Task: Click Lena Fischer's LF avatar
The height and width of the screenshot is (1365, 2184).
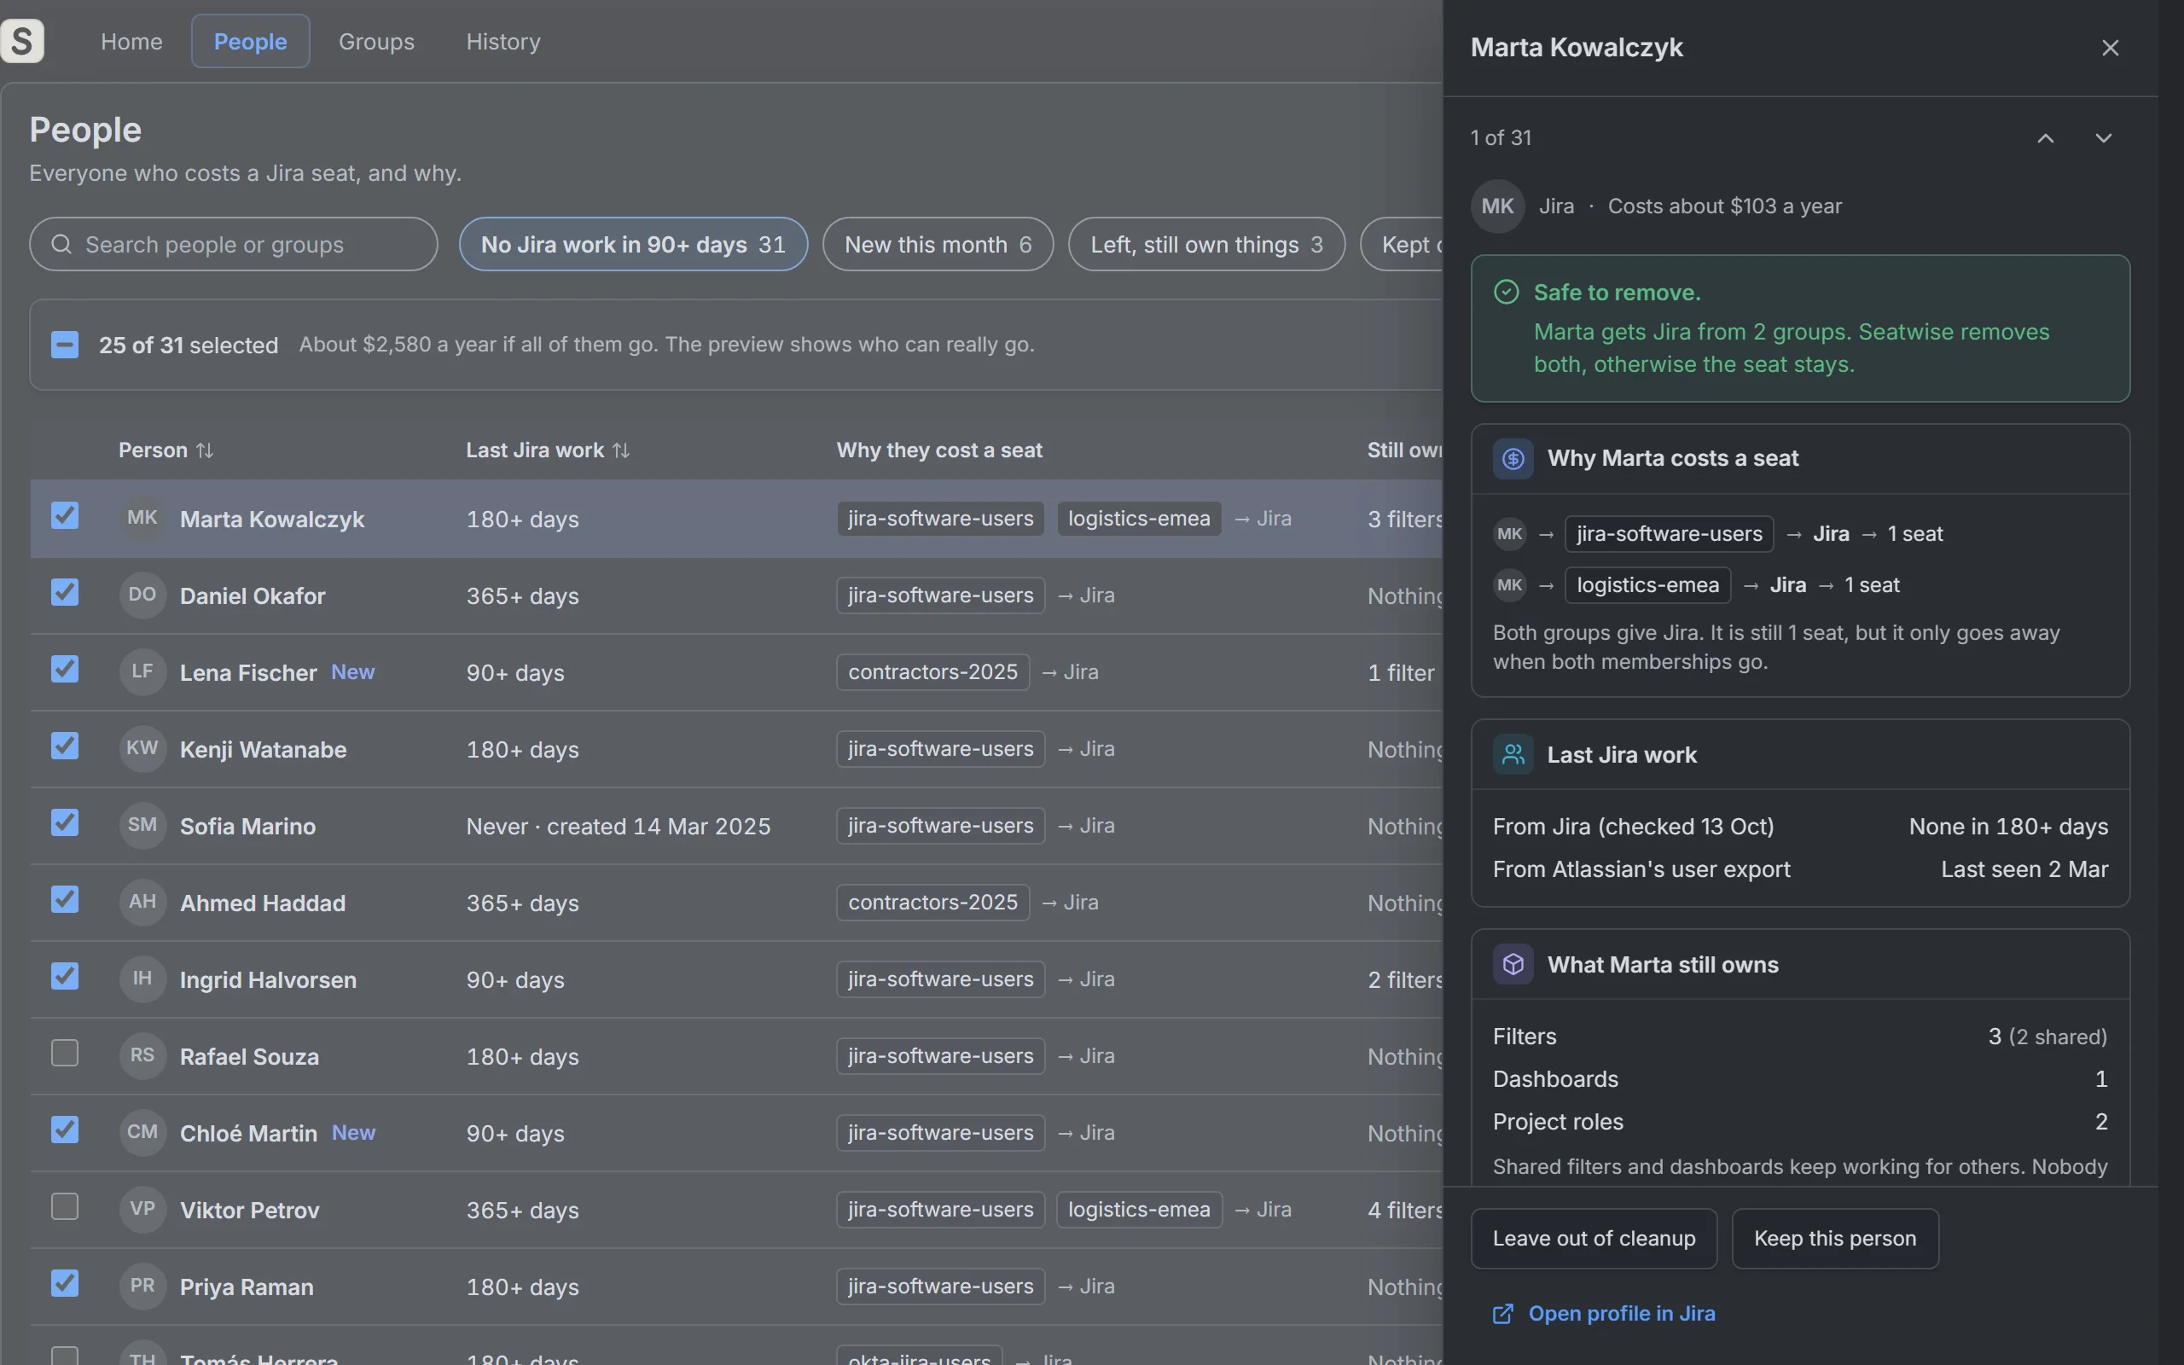Action: click(x=142, y=671)
